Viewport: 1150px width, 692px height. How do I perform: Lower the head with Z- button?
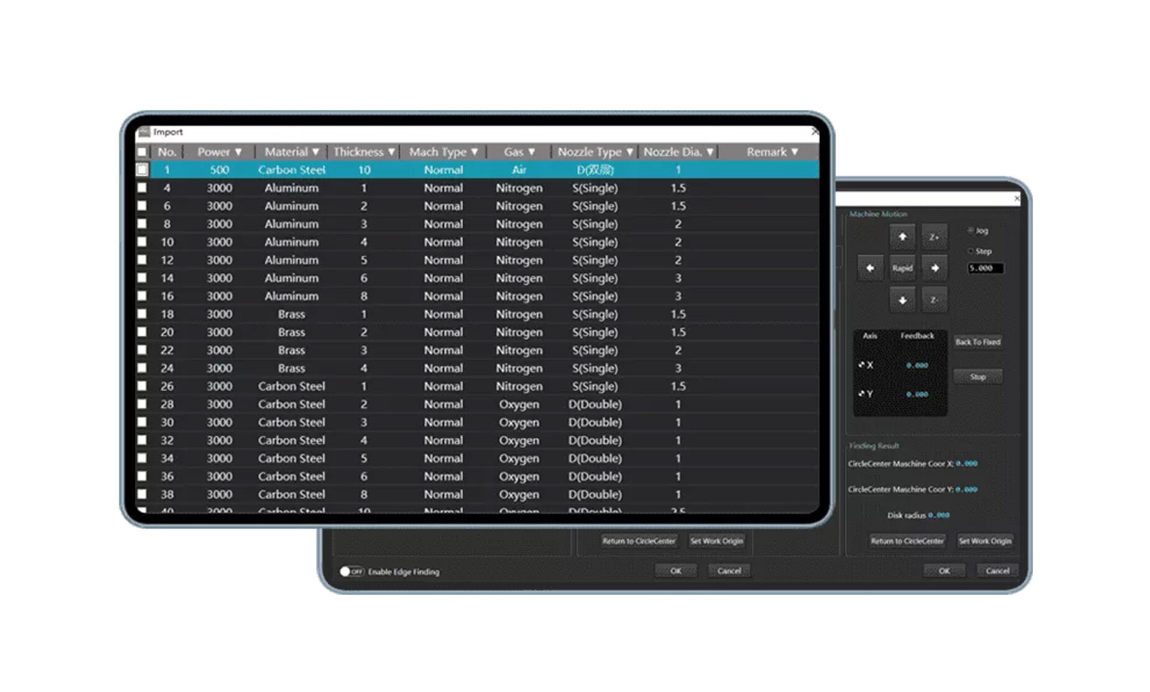click(934, 301)
